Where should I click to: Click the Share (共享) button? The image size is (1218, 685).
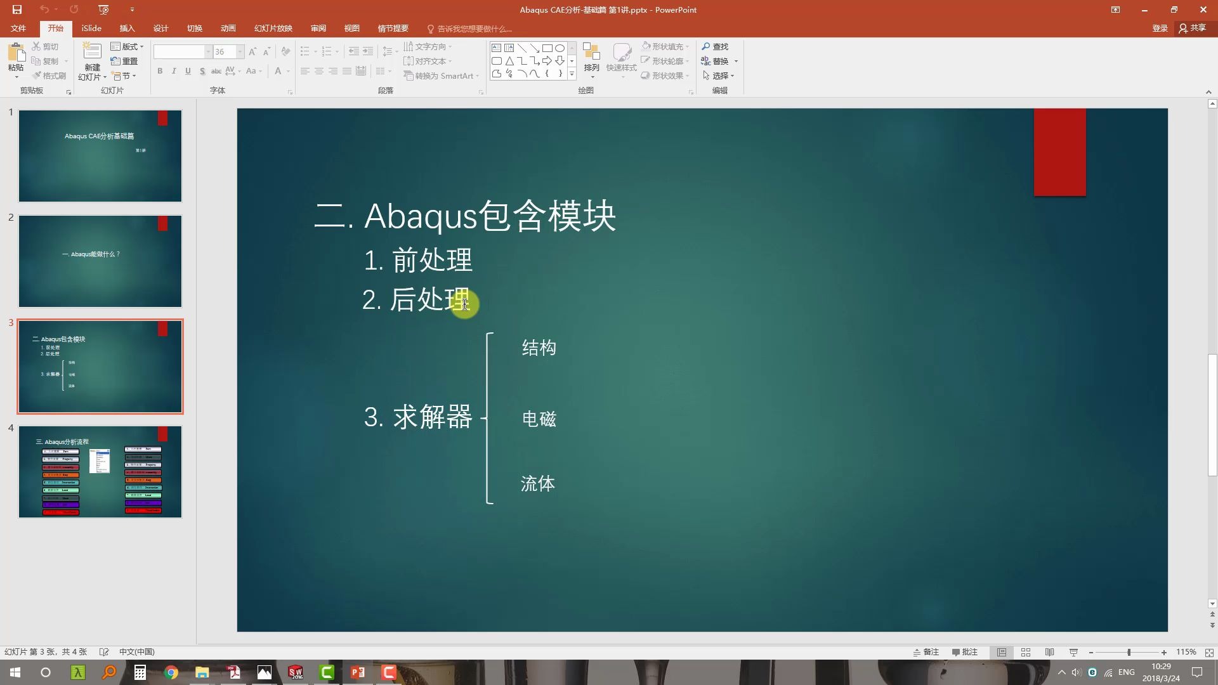pos(1193,29)
